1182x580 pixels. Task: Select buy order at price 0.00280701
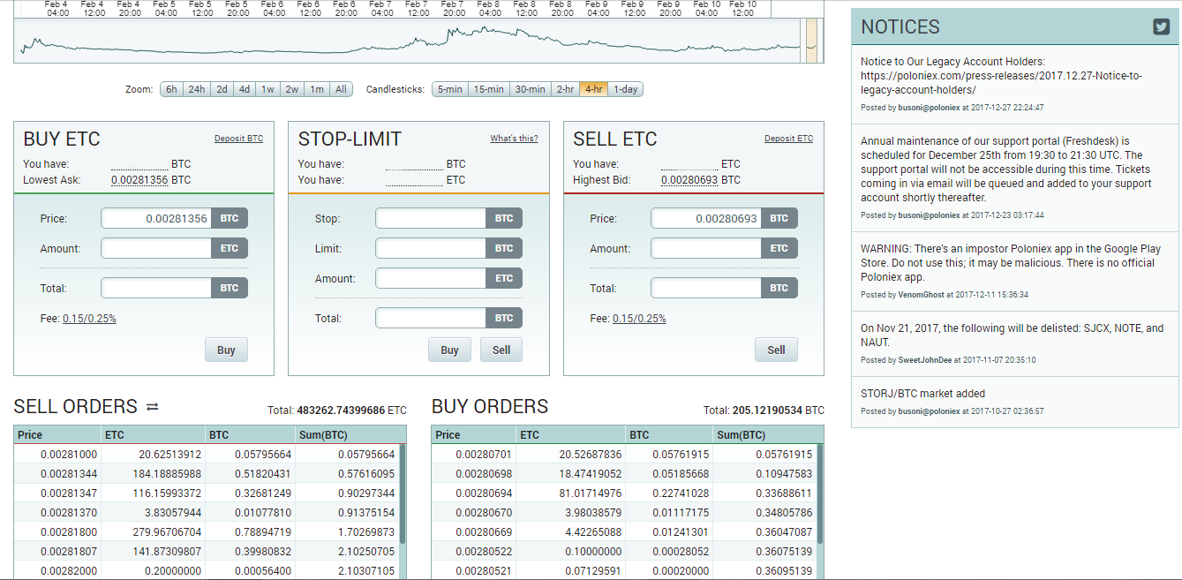[x=623, y=454]
